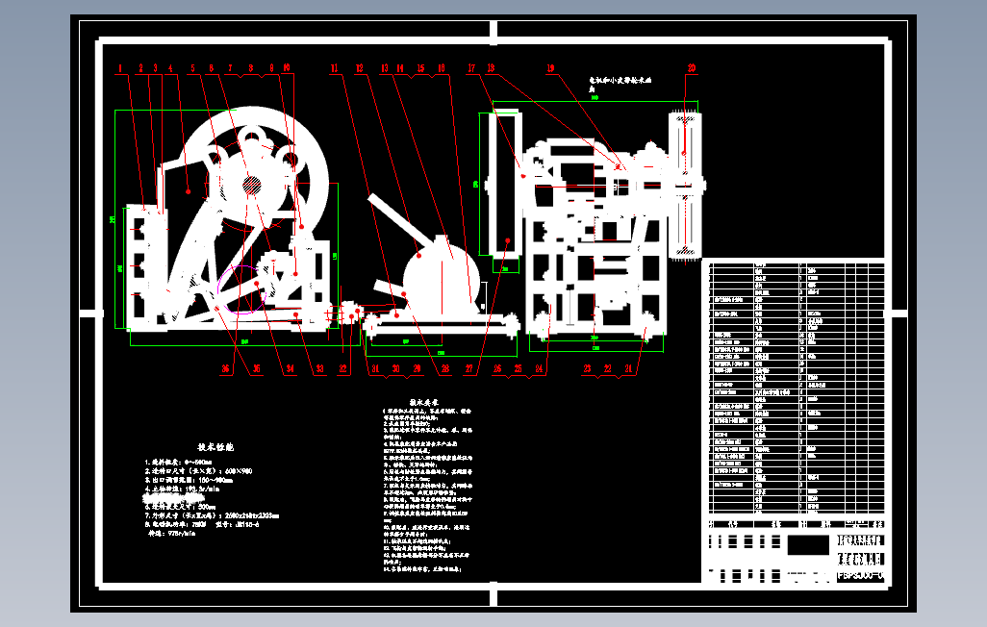Click the 技术性能 heading

[x=215, y=447]
